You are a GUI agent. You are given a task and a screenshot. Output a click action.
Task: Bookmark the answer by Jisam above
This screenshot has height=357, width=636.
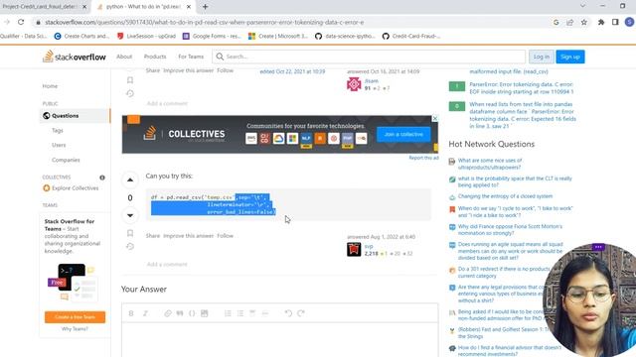130,80
